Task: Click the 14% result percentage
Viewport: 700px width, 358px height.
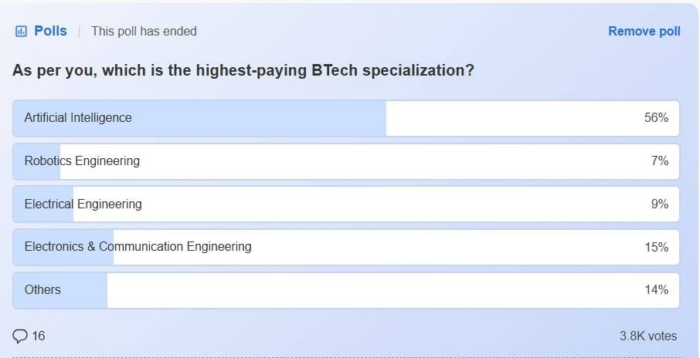Action: (x=656, y=290)
